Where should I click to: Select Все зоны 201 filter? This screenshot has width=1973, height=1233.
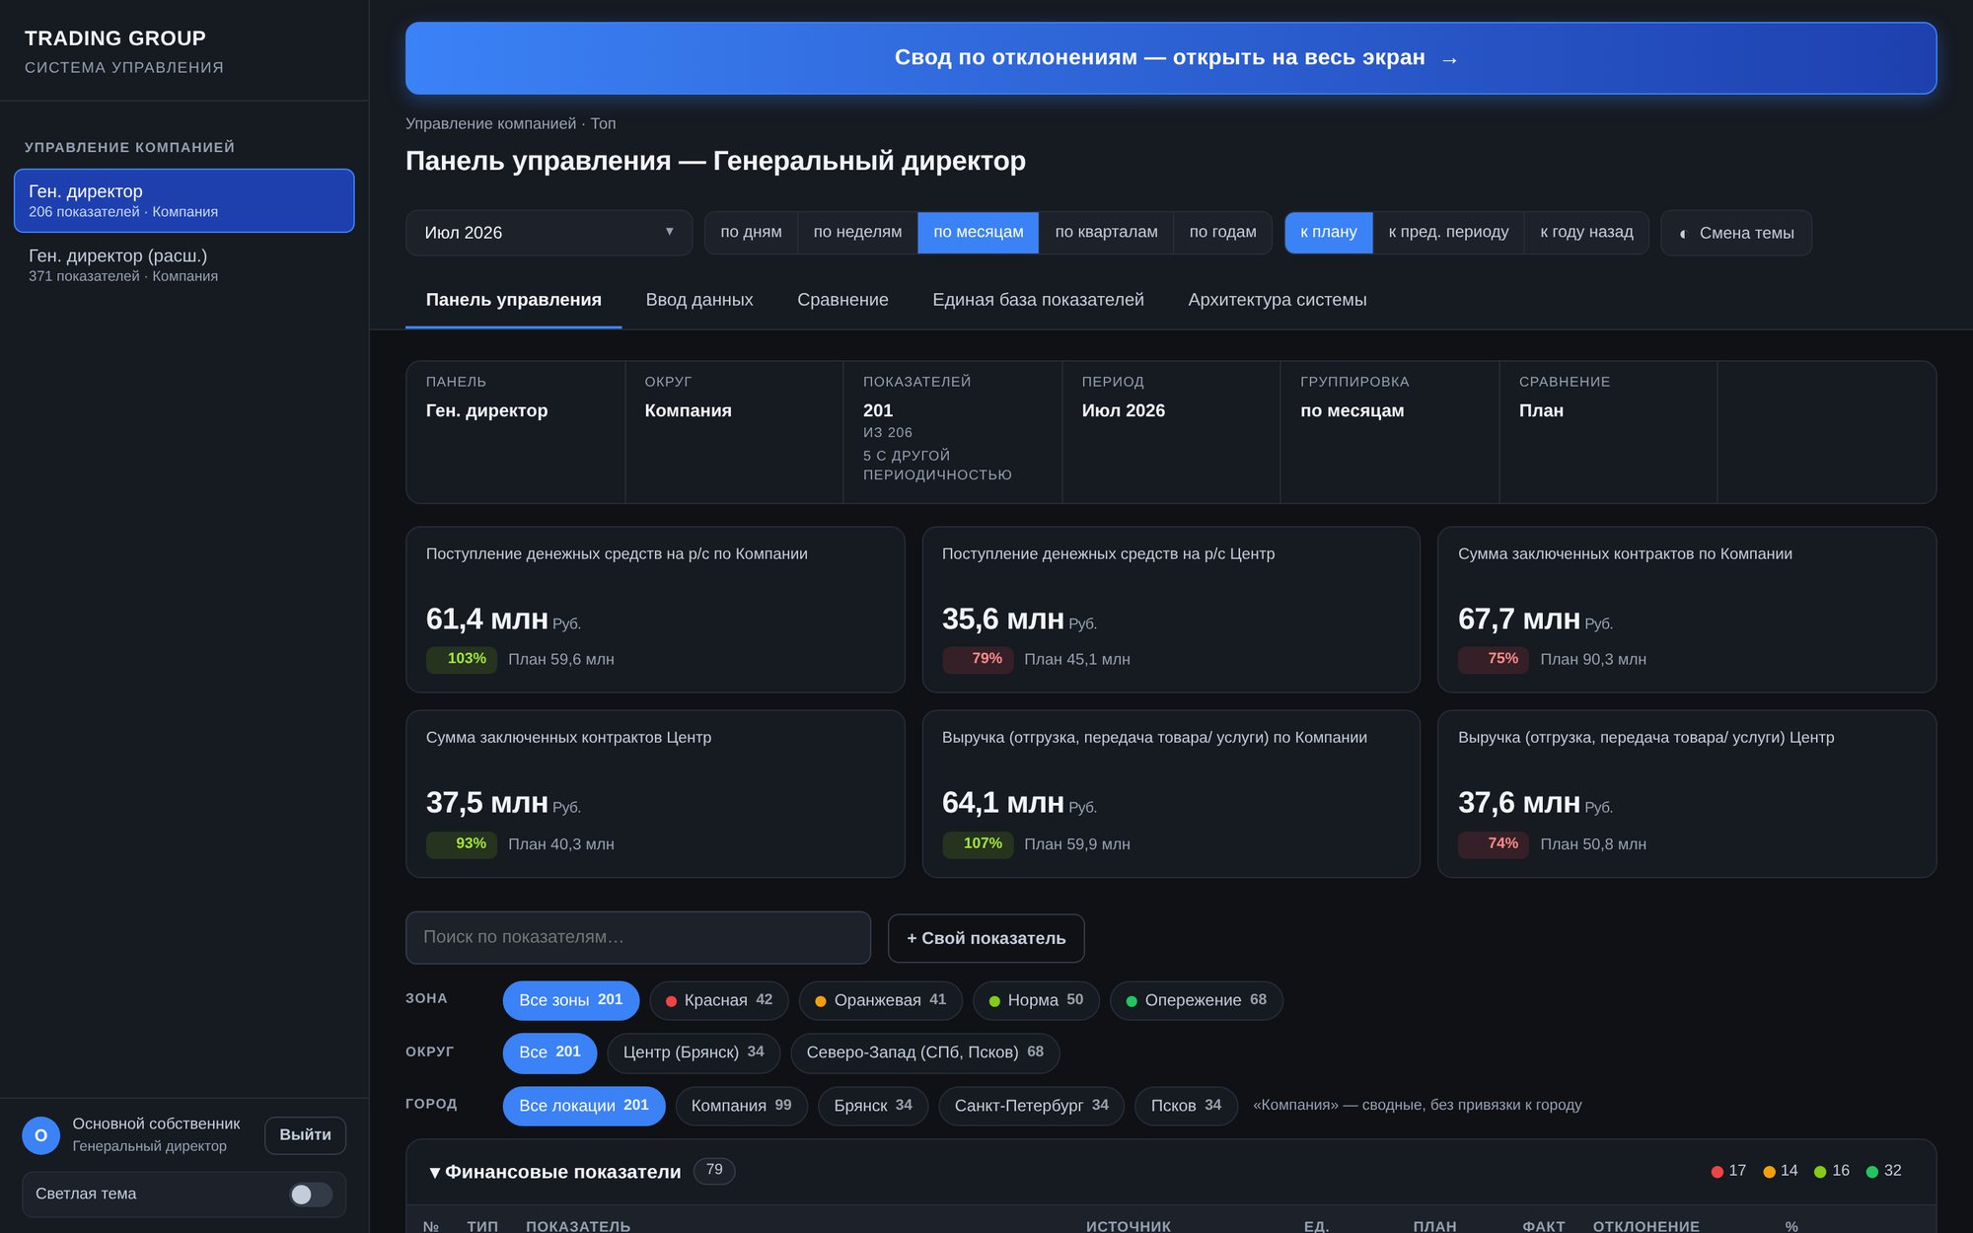click(571, 1000)
